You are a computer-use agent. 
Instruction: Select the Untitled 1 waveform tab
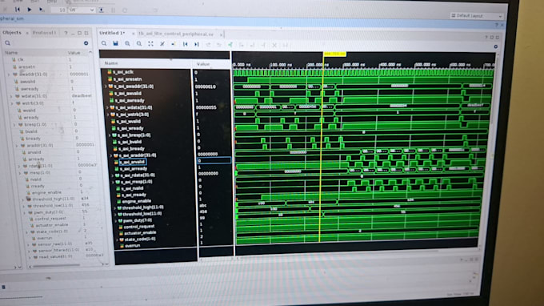[112, 33]
